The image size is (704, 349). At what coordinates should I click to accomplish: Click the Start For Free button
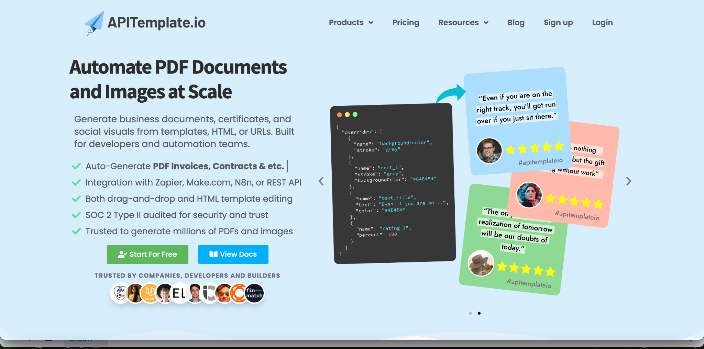(147, 254)
